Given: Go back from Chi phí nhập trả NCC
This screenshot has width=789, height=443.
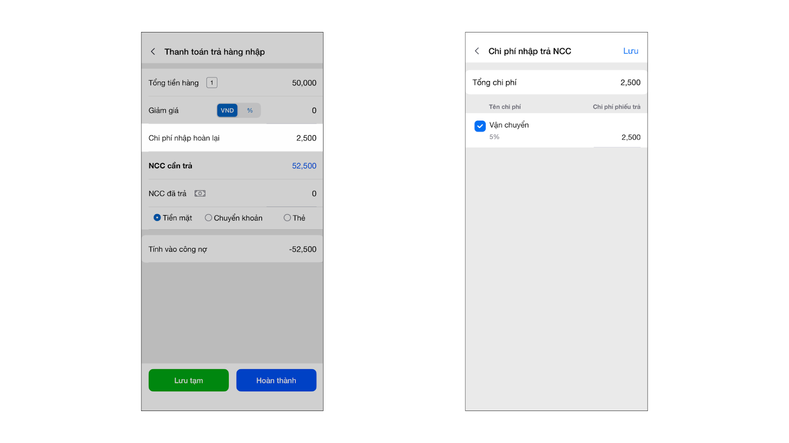Looking at the screenshot, I should point(477,51).
